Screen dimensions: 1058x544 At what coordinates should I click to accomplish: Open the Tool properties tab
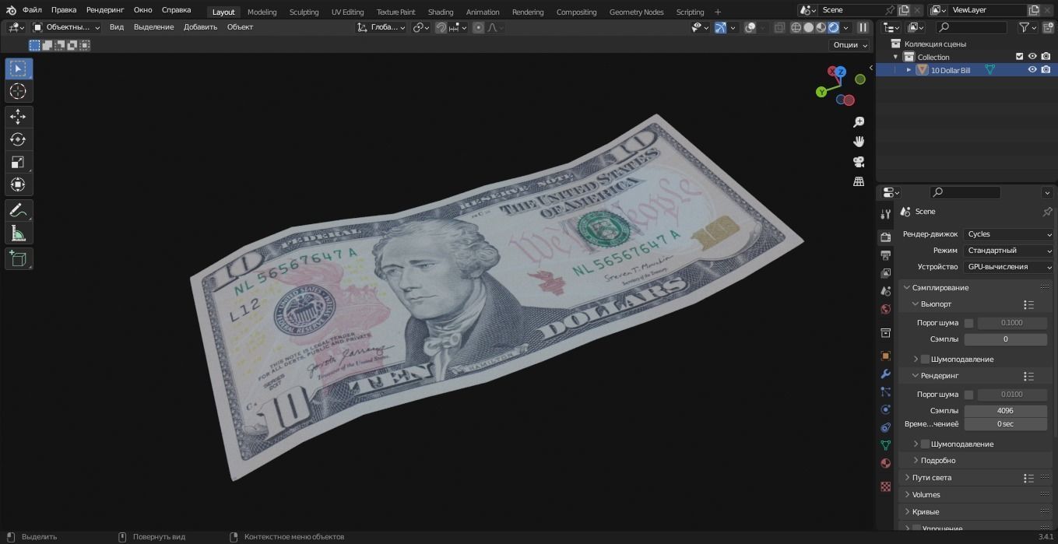[x=885, y=214]
